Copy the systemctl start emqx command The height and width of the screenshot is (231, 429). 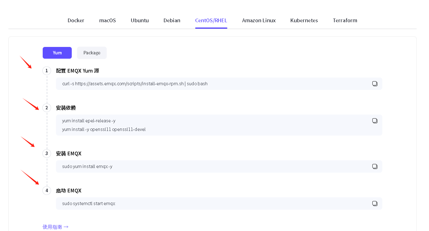click(x=375, y=204)
